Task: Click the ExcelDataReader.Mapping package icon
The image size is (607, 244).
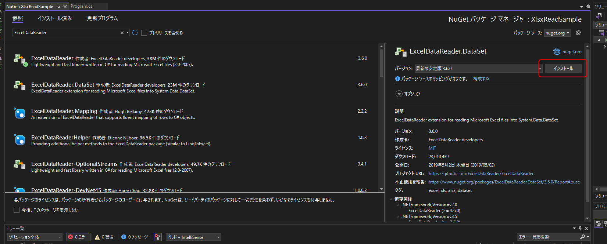Action: (19, 113)
